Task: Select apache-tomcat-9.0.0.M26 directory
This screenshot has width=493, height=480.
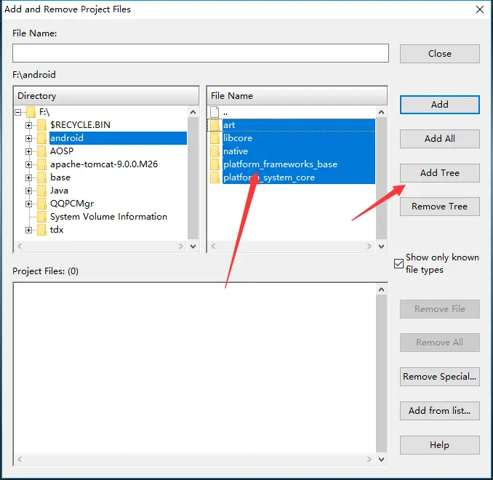Action: [x=104, y=164]
